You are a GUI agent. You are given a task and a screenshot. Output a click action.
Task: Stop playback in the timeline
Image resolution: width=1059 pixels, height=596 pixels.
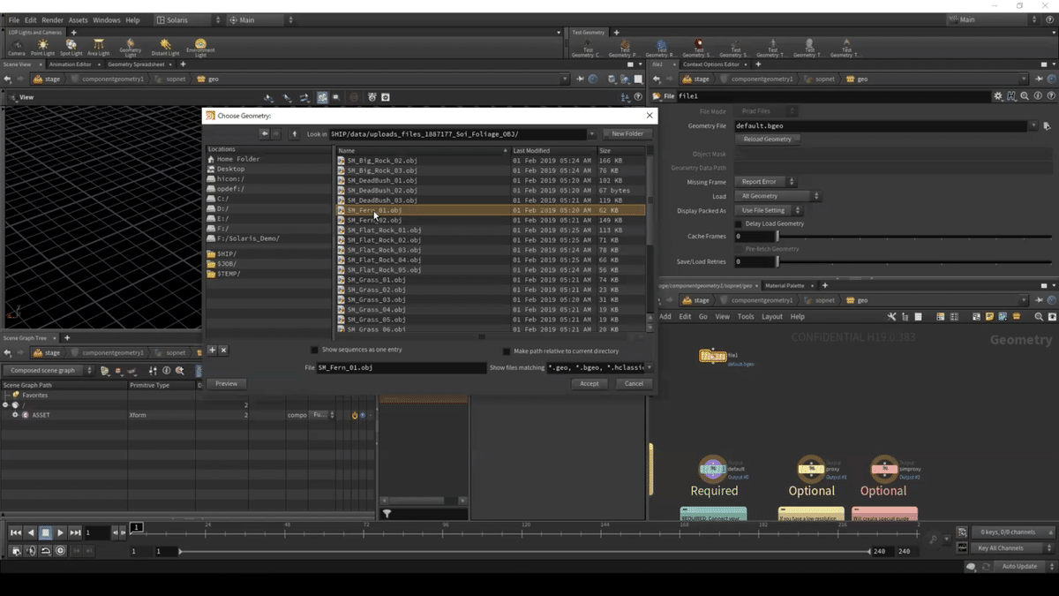(46, 532)
